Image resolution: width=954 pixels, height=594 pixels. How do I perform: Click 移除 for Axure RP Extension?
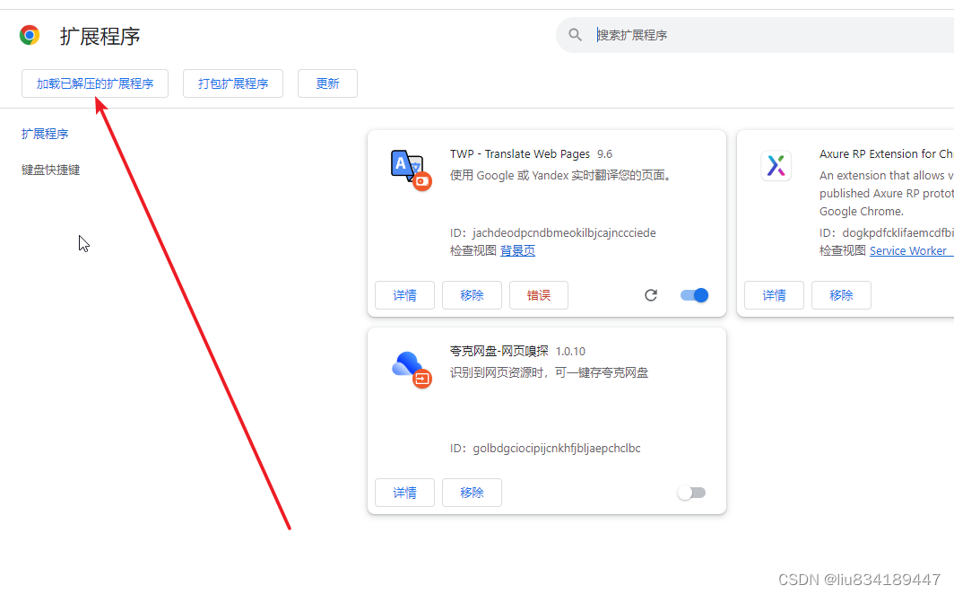click(x=841, y=295)
